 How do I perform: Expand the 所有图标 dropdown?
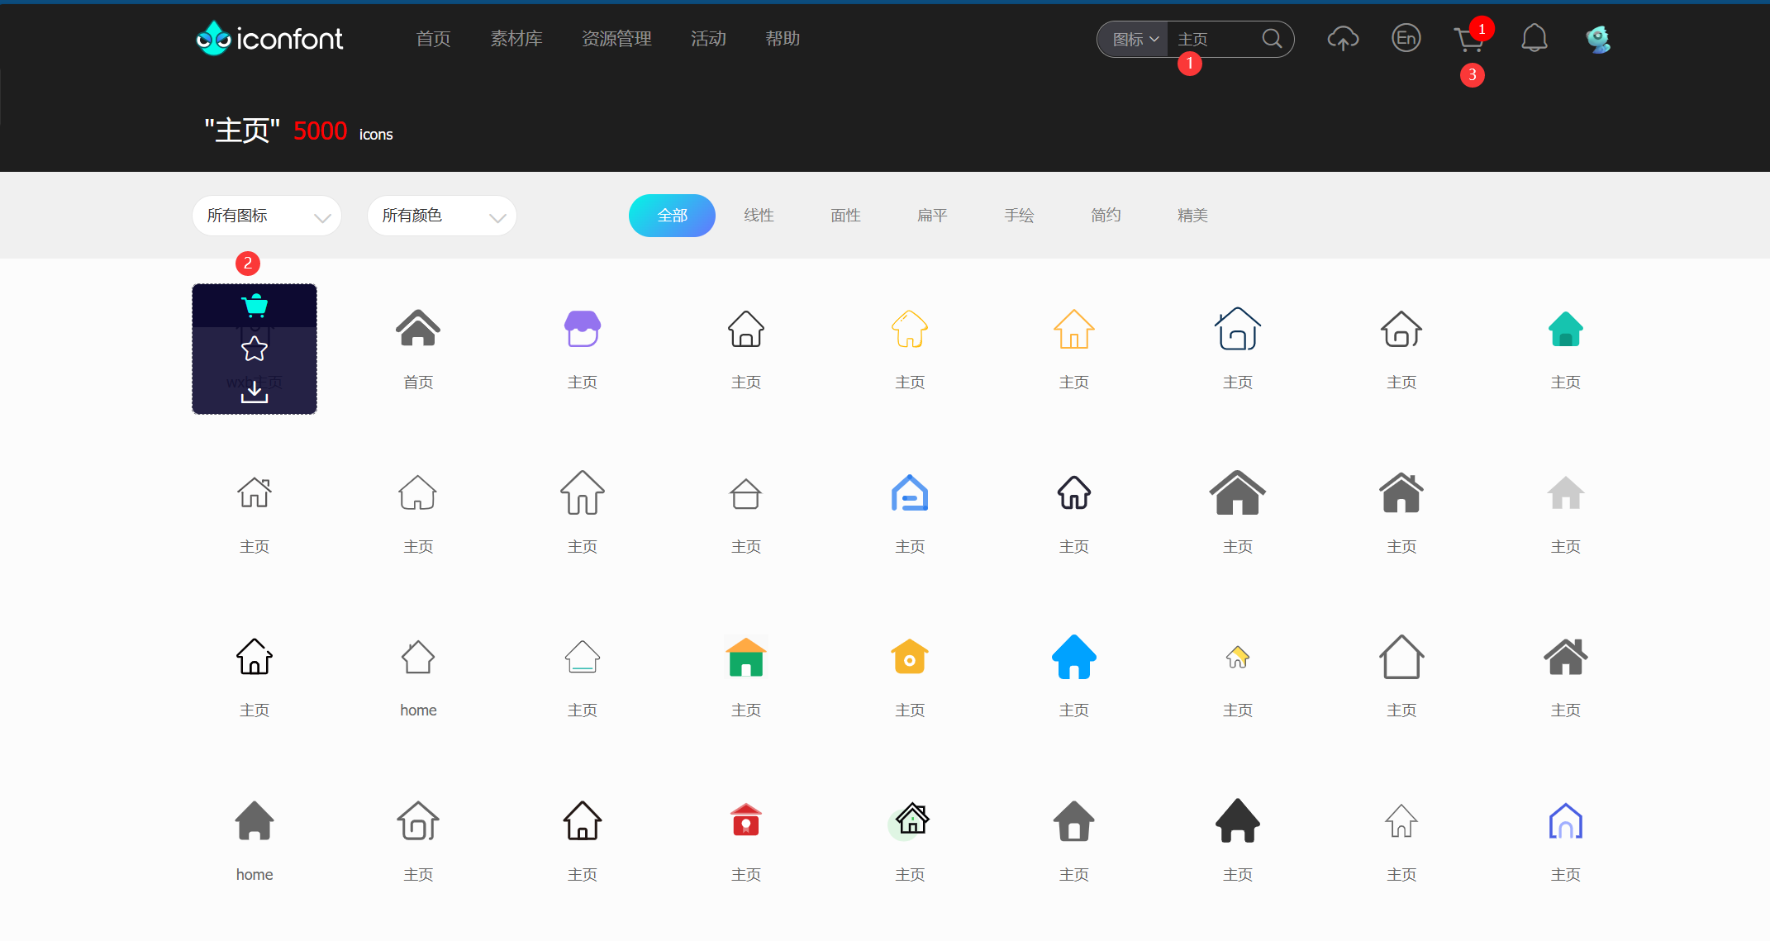(266, 216)
